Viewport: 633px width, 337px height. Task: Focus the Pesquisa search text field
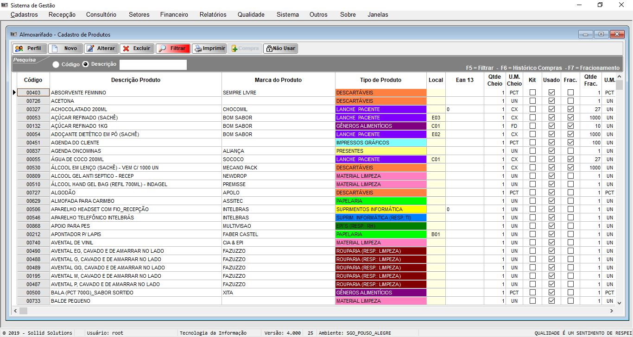153,65
